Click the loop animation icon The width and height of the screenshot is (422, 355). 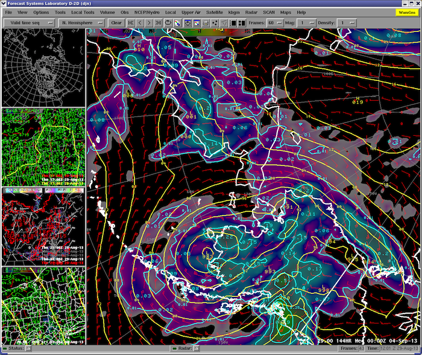168,22
